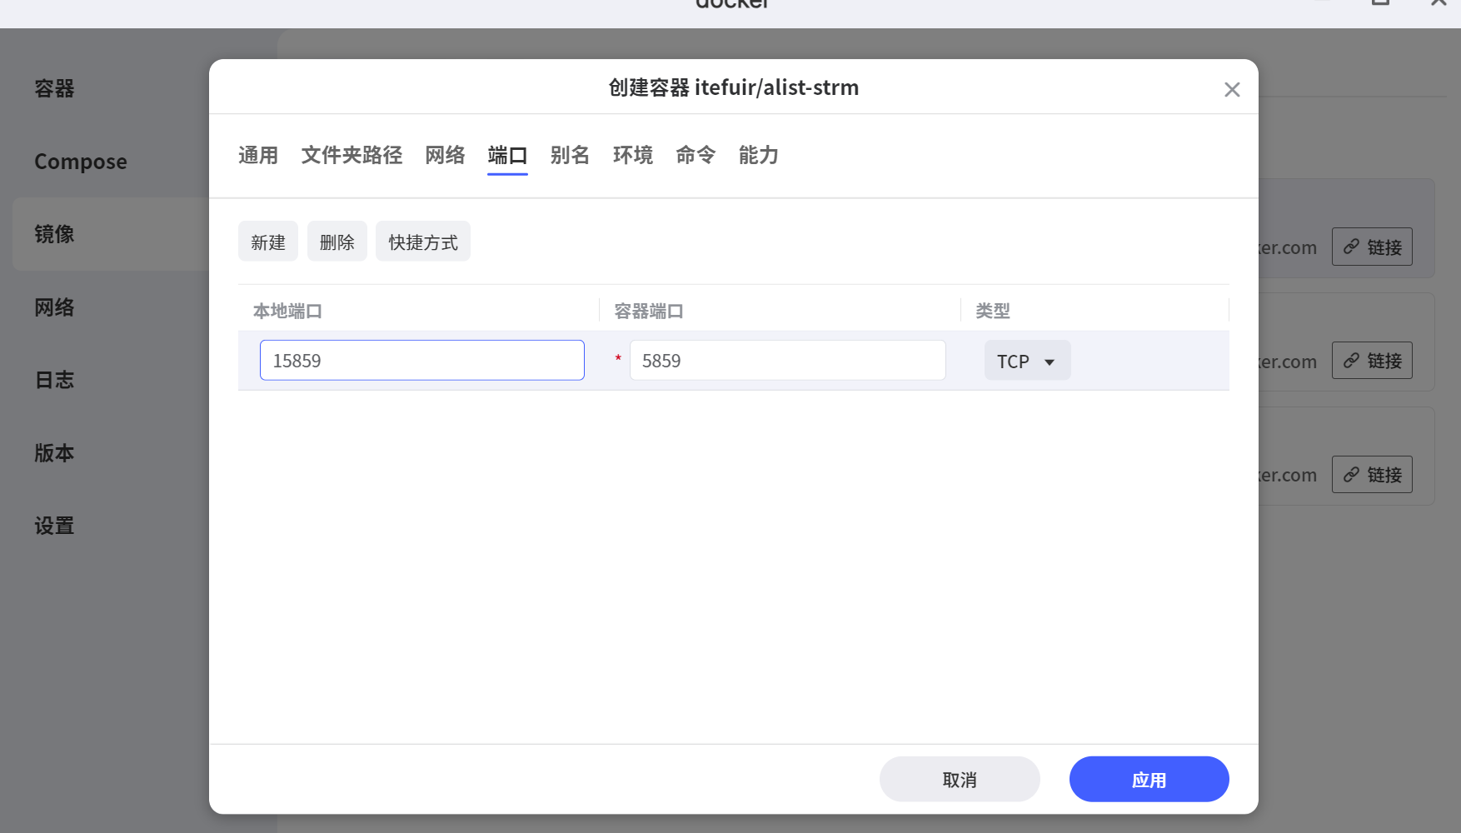Click the local port field showing 15859
Image resolution: width=1461 pixels, height=833 pixels.
pyautogui.click(x=422, y=361)
